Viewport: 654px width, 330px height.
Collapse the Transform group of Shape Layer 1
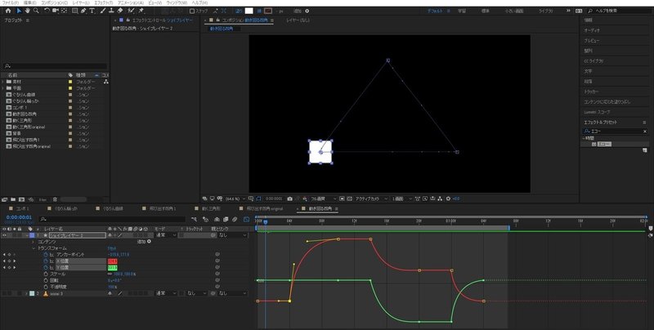tap(34, 248)
